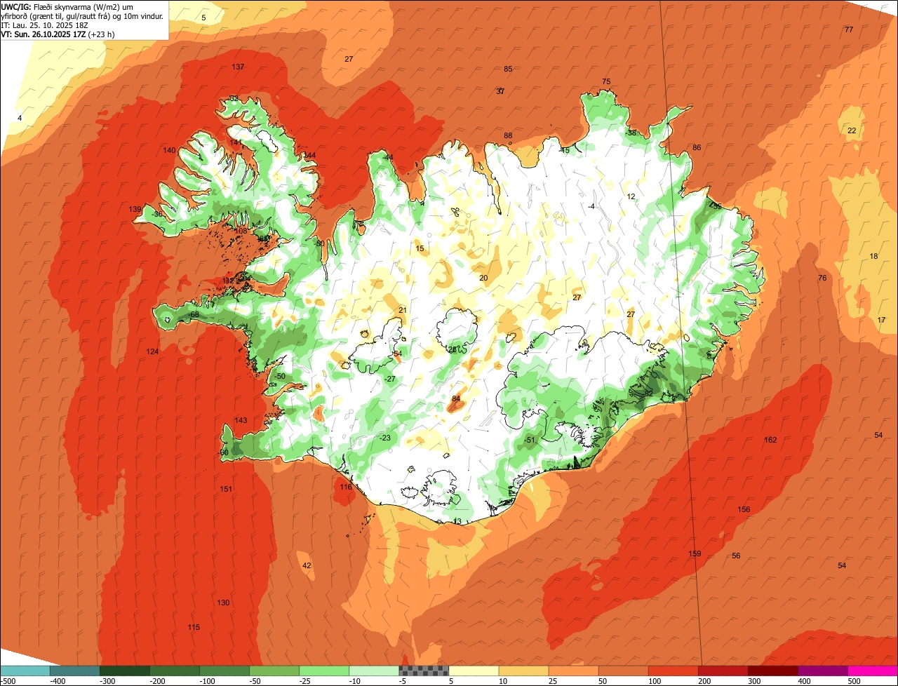
Task: Click the map value '156'
Action: [x=744, y=509]
